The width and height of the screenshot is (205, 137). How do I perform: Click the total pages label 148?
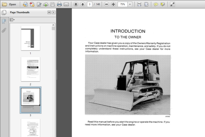pyautogui.click(x=98, y=4)
